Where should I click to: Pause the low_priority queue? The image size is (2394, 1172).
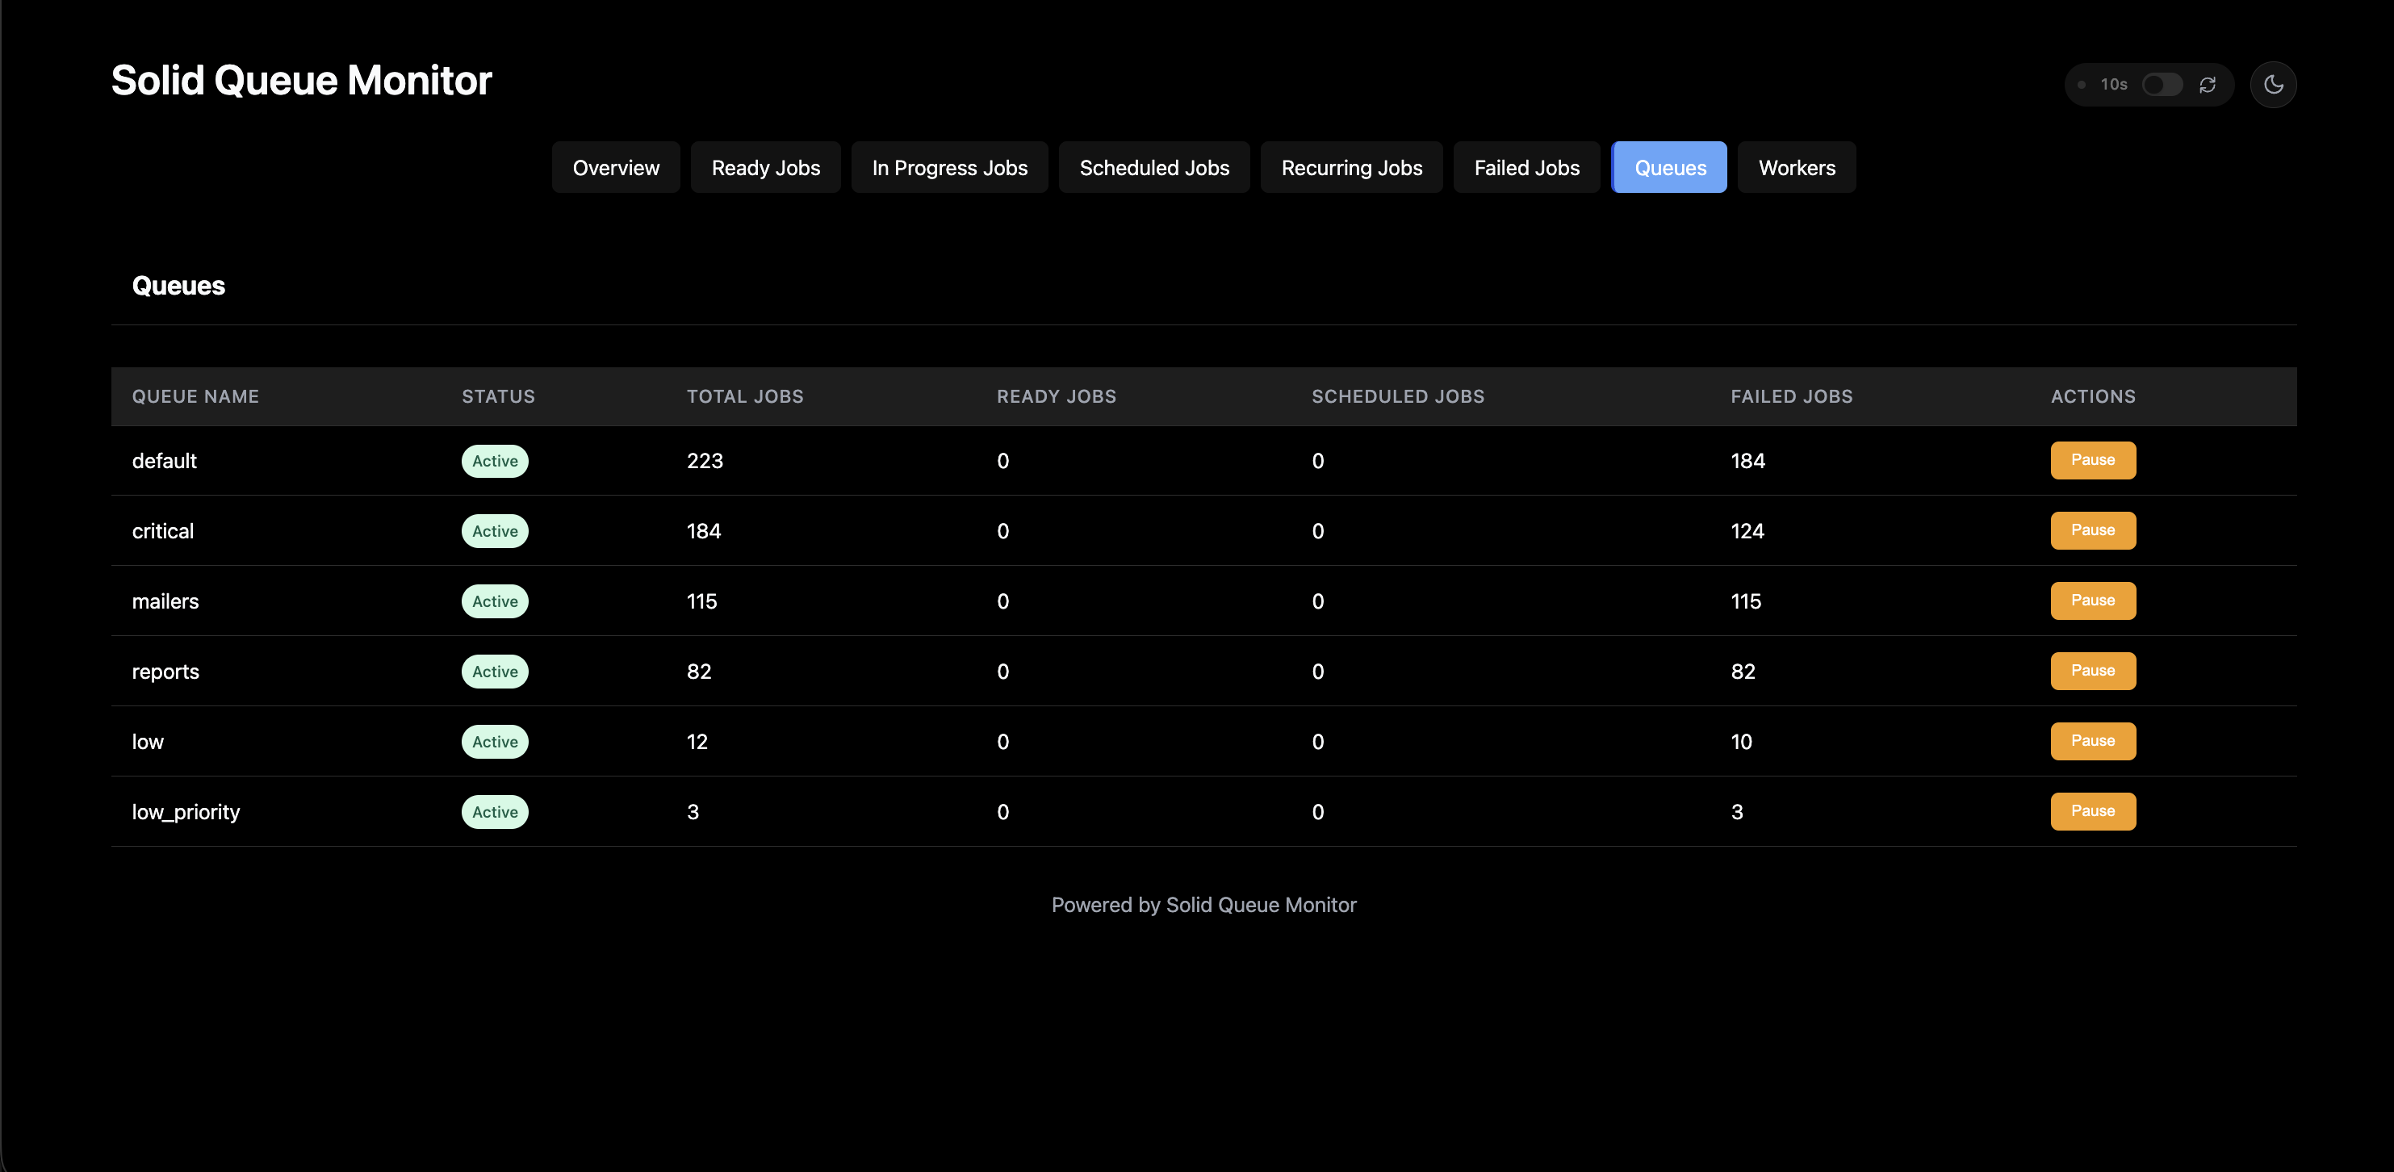tap(2092, 810)
